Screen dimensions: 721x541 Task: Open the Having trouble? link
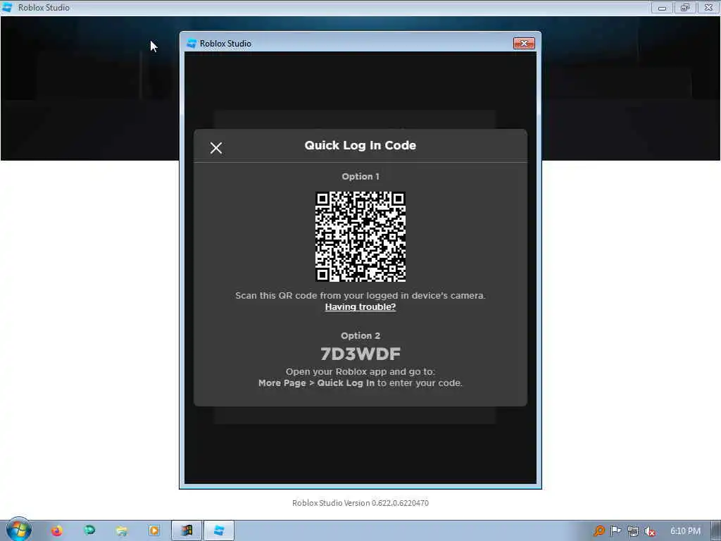pos(360,307)
